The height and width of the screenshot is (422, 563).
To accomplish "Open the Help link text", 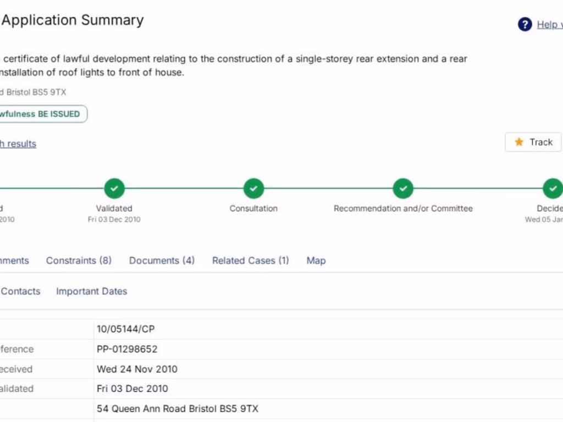I will (x=549, y=24).
